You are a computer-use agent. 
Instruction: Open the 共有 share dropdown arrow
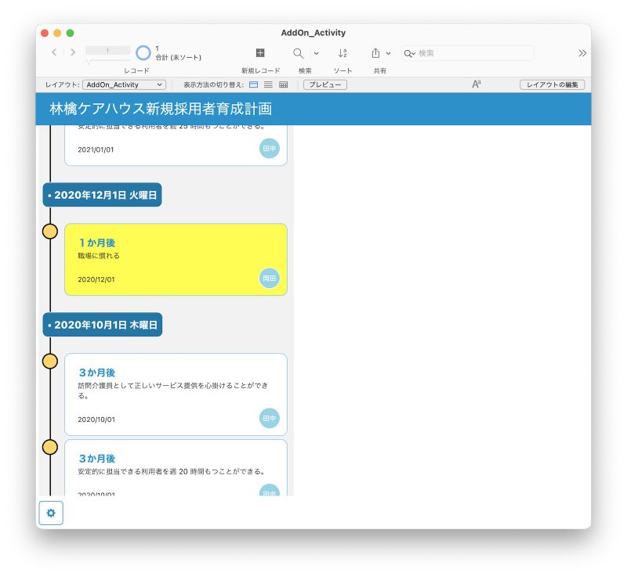click(x=388, y=53)
